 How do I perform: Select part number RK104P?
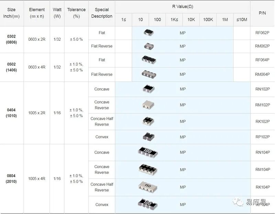263,187
